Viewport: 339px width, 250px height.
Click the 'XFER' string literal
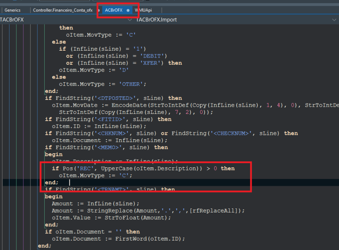click(x=150, y=63)
